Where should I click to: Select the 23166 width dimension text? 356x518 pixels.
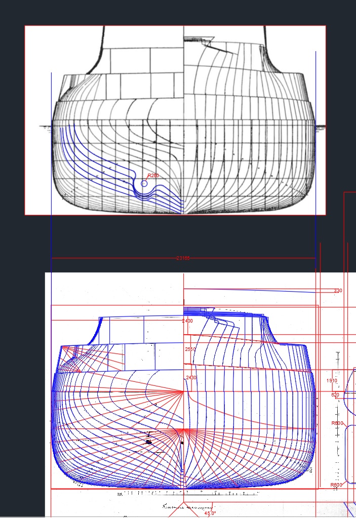(183, 258)
